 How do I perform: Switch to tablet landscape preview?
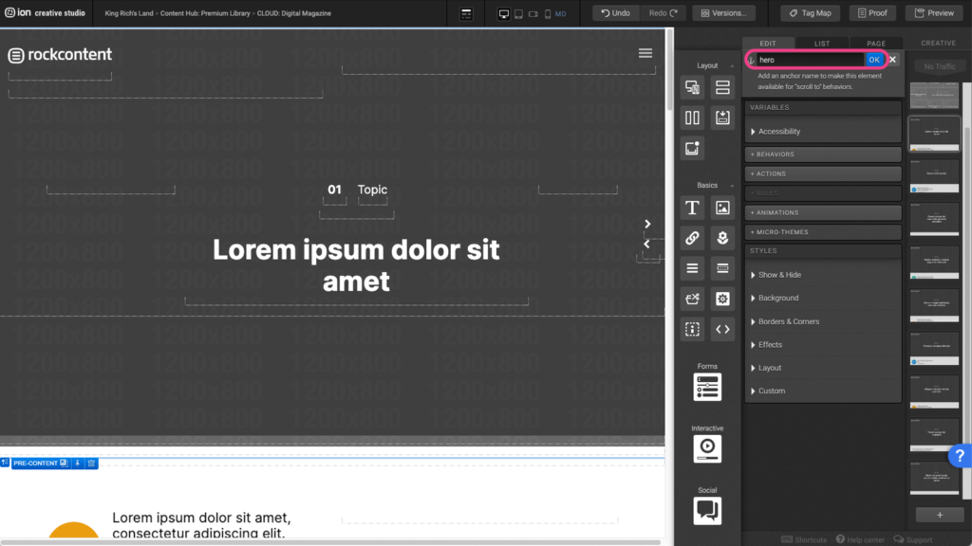pos(533,13)
